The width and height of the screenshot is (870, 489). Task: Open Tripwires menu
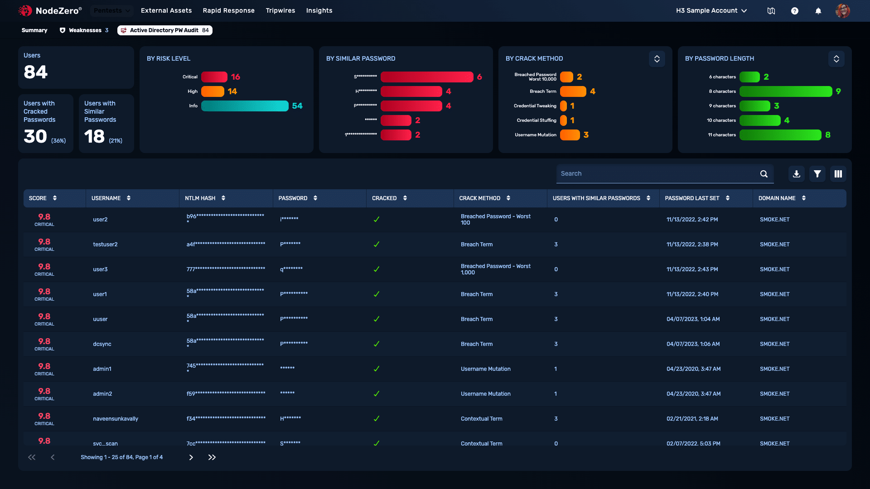point(280,10)
